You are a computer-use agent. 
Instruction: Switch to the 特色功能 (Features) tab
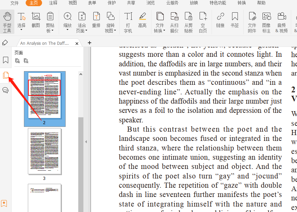click(218, 3)
